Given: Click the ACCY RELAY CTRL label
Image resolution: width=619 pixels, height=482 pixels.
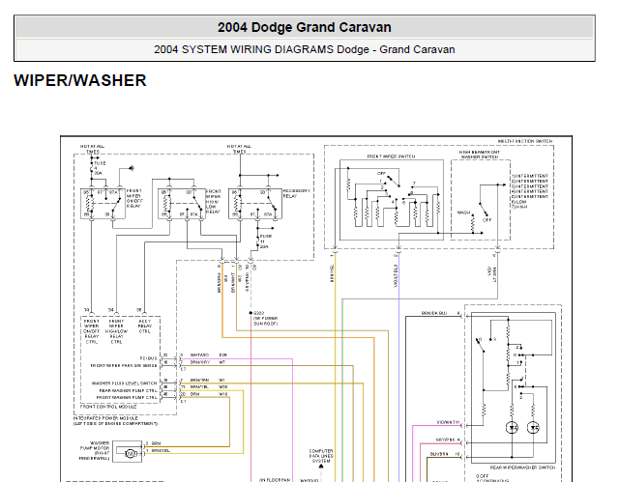Looking at the screenshot, I should (145, 326).
